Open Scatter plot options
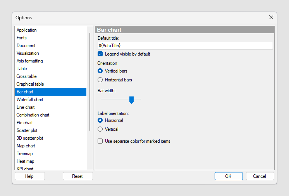The width and height of the screenshot is (289, 196). coord(50,130)
